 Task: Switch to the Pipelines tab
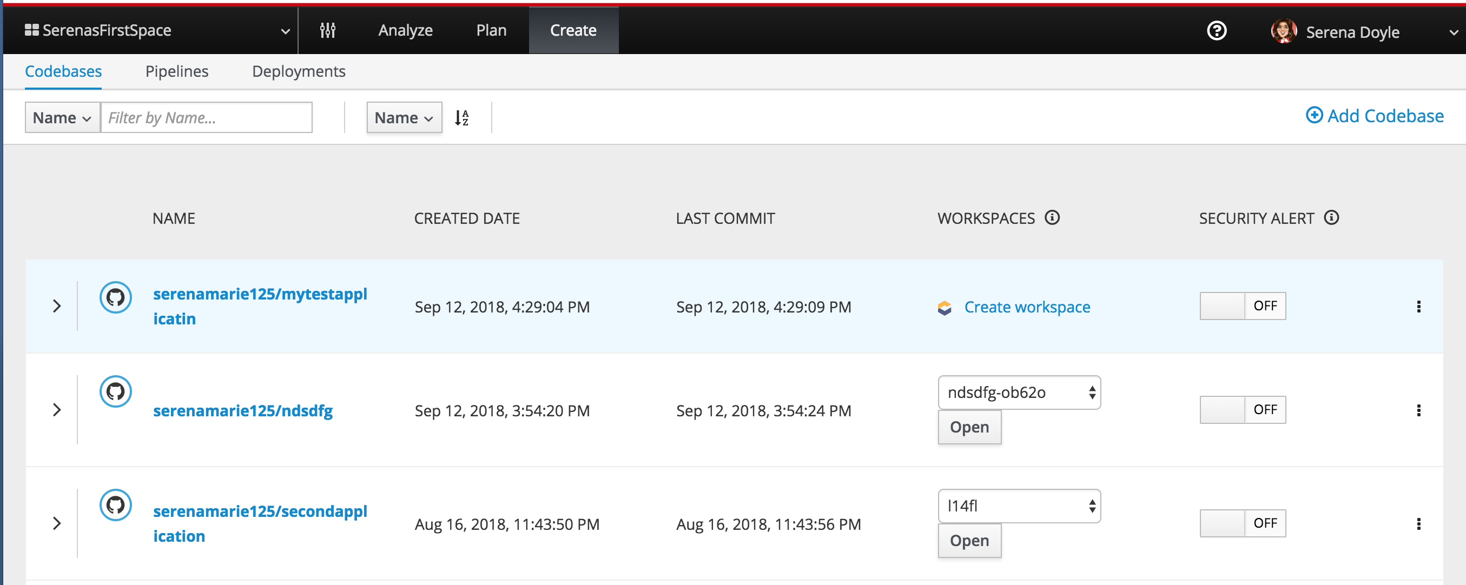[176, 71]
